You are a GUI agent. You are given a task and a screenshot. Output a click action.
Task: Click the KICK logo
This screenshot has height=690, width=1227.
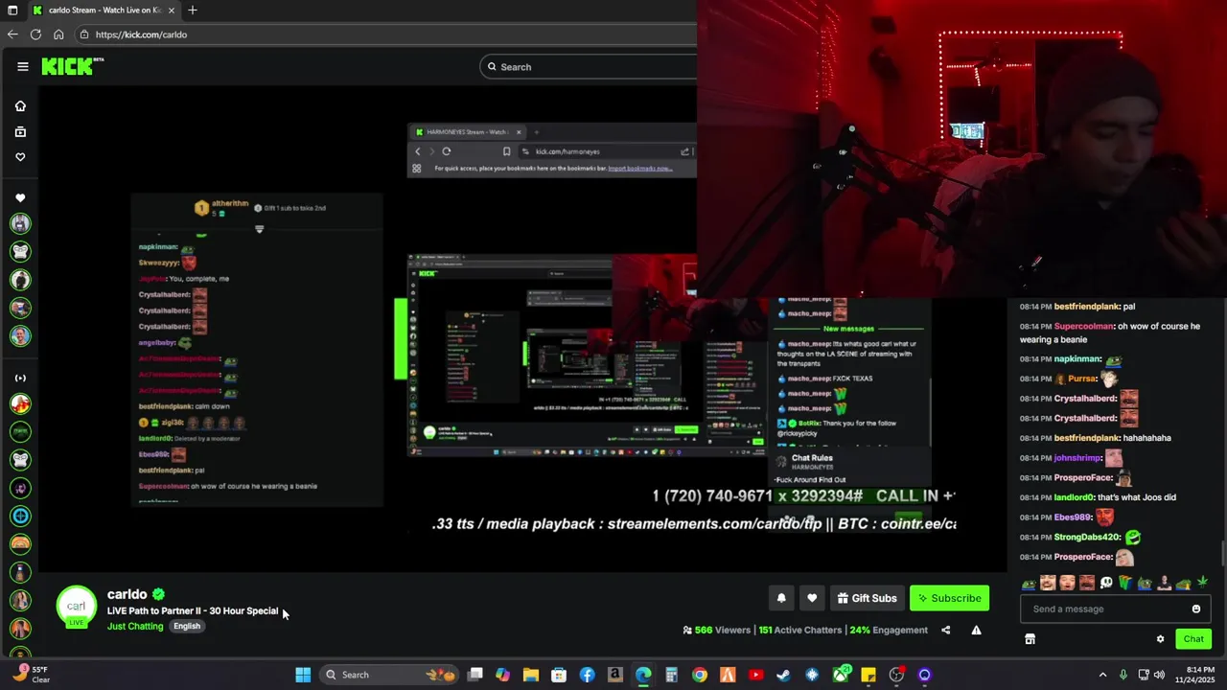73,66
